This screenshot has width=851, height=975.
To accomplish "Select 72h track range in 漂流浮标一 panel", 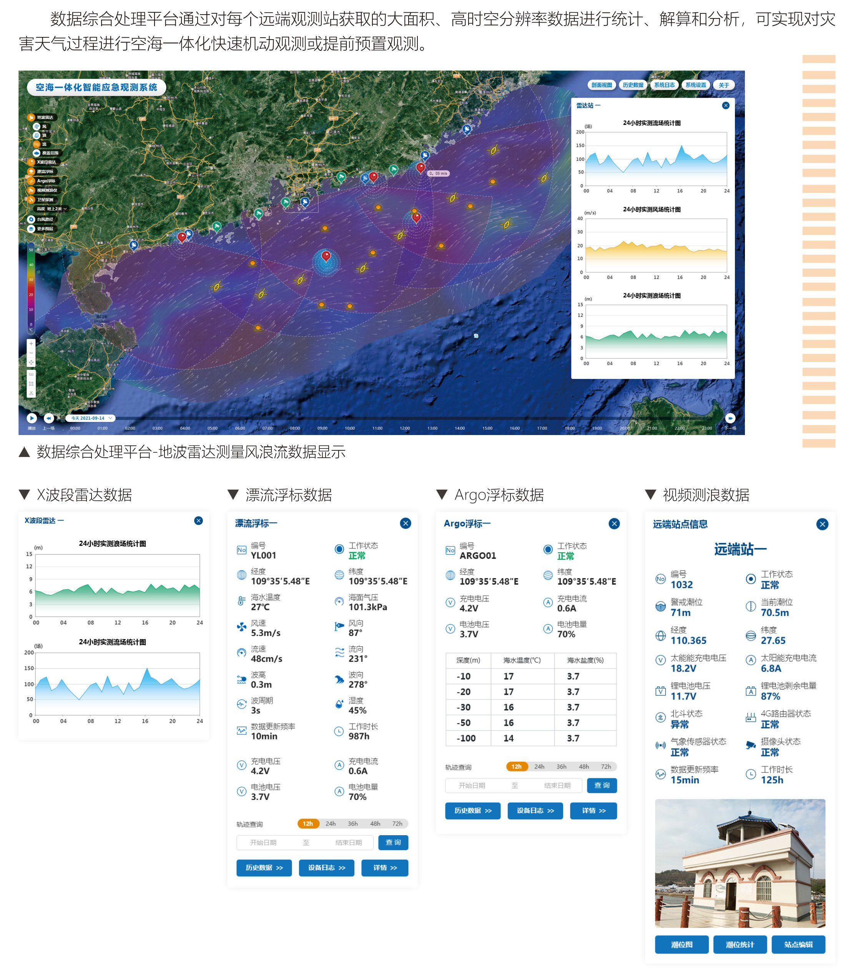I will [x=397, y=824].
